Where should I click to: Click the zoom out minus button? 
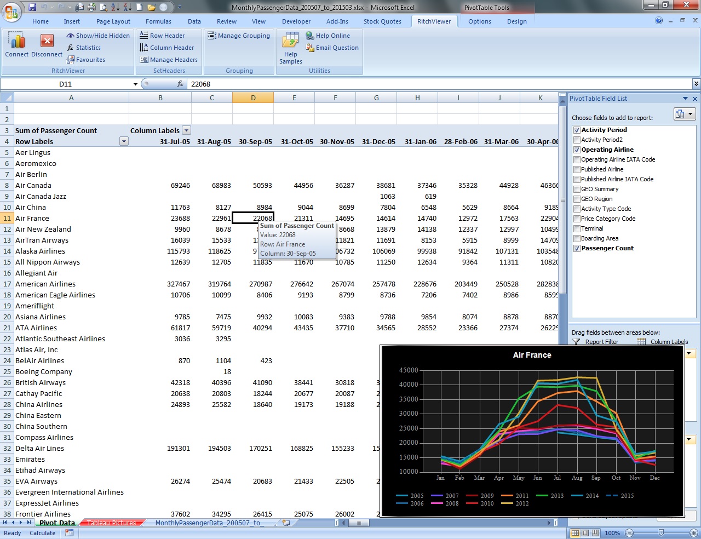[629, 533]
